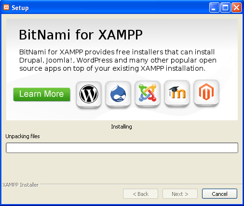Close the Setup window

click(x=236, y=8)
